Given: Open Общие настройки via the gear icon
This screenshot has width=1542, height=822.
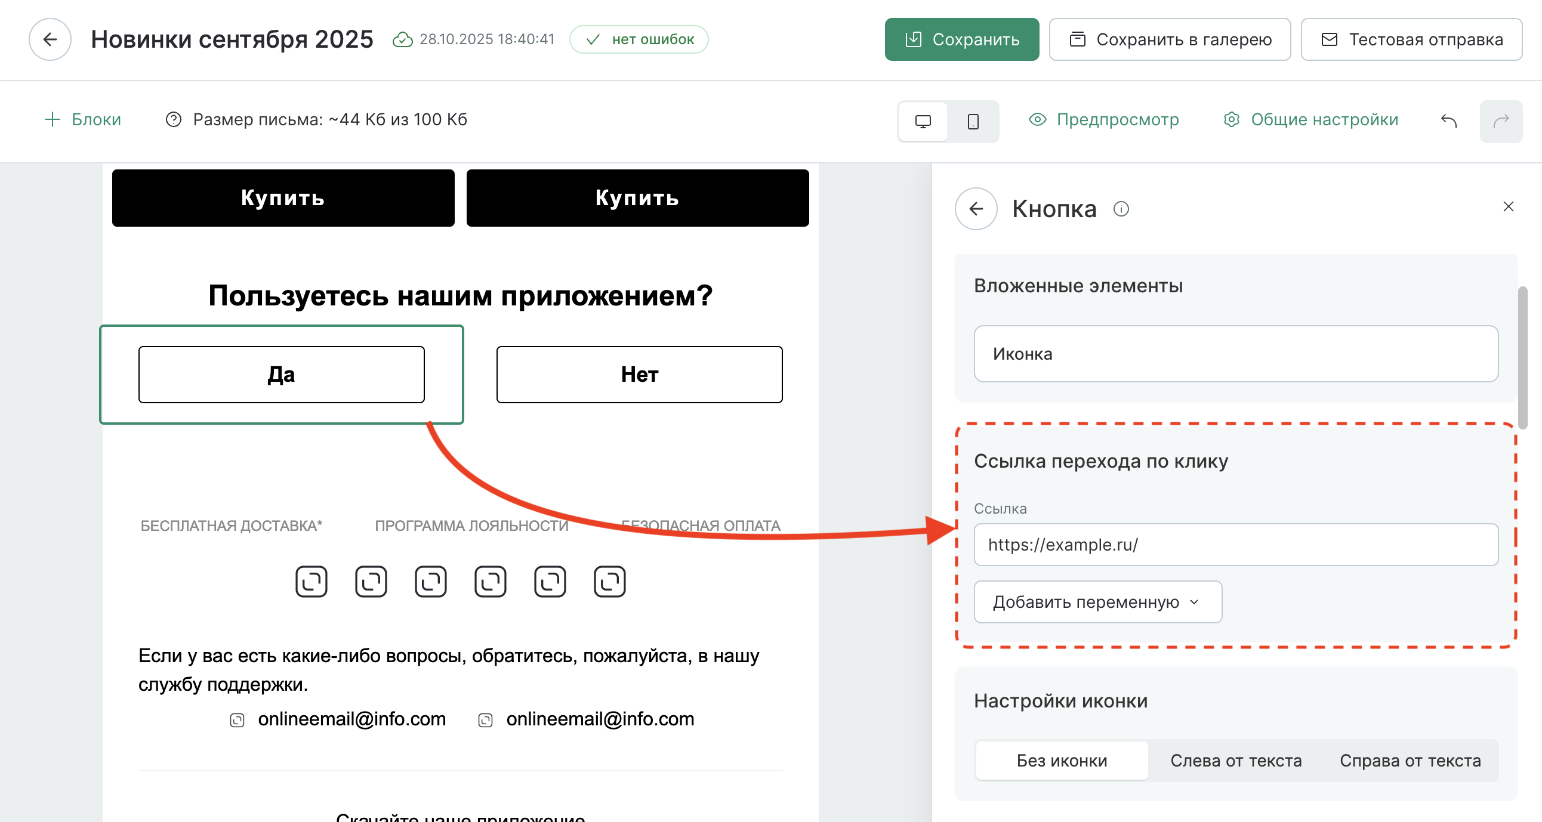Looking at the screenshot, I should pyautogui.click(x=1232, y=120).
